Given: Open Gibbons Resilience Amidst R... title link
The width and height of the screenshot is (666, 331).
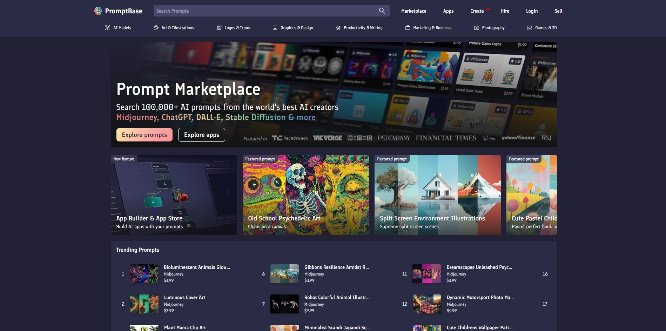Looking at the screenshot, I should coord(337,267).
